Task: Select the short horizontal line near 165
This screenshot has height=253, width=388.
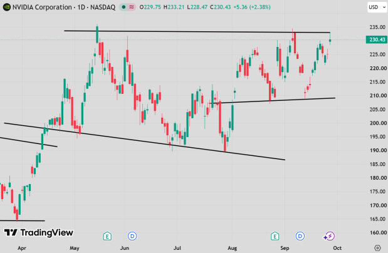Action: [23, 220]
